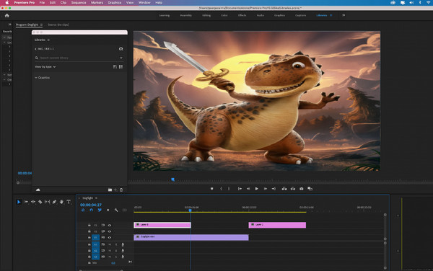Collapse the Graphics section
Viewport: 433px width, 271px height.
click(x=36, y=78)
